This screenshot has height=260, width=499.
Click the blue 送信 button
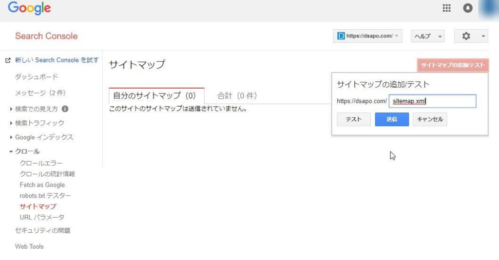pyautogui.click(x=392, y=119)
